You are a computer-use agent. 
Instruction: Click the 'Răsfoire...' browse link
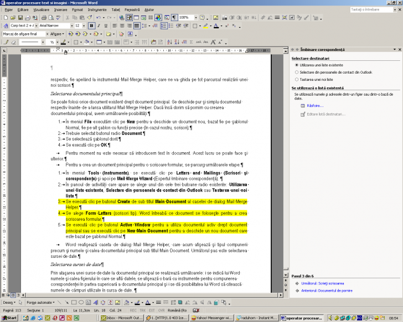pos(314,105)
